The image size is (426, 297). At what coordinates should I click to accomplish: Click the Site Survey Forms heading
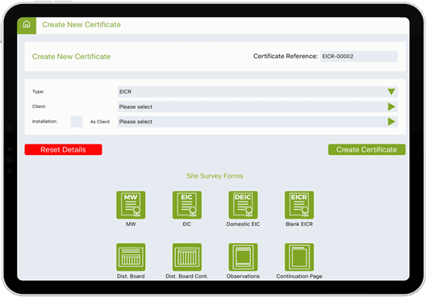point(215,176)
